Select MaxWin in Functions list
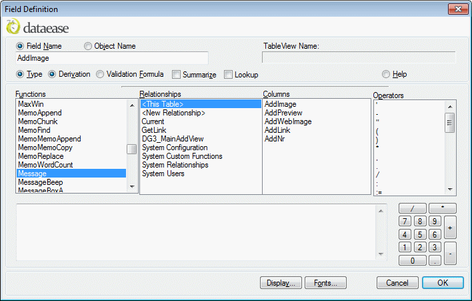This screenshot has height=301, width=472. [x=71, y=104]
